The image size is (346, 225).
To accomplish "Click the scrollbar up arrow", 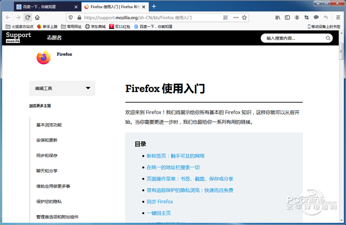I will click(x=341, y=33).
